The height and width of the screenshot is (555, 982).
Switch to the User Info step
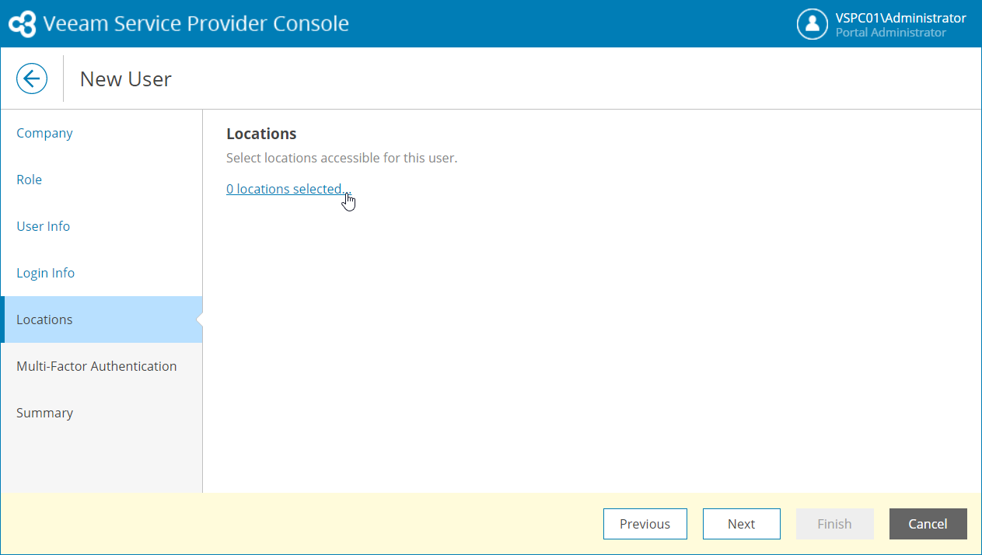coord(101,226)
